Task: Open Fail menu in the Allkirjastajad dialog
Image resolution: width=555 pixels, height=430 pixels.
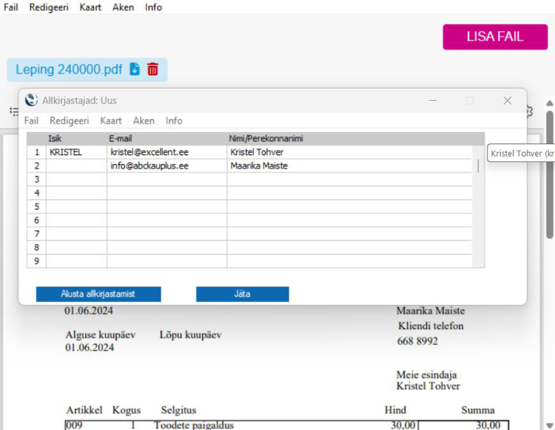Action: [31, 120]
